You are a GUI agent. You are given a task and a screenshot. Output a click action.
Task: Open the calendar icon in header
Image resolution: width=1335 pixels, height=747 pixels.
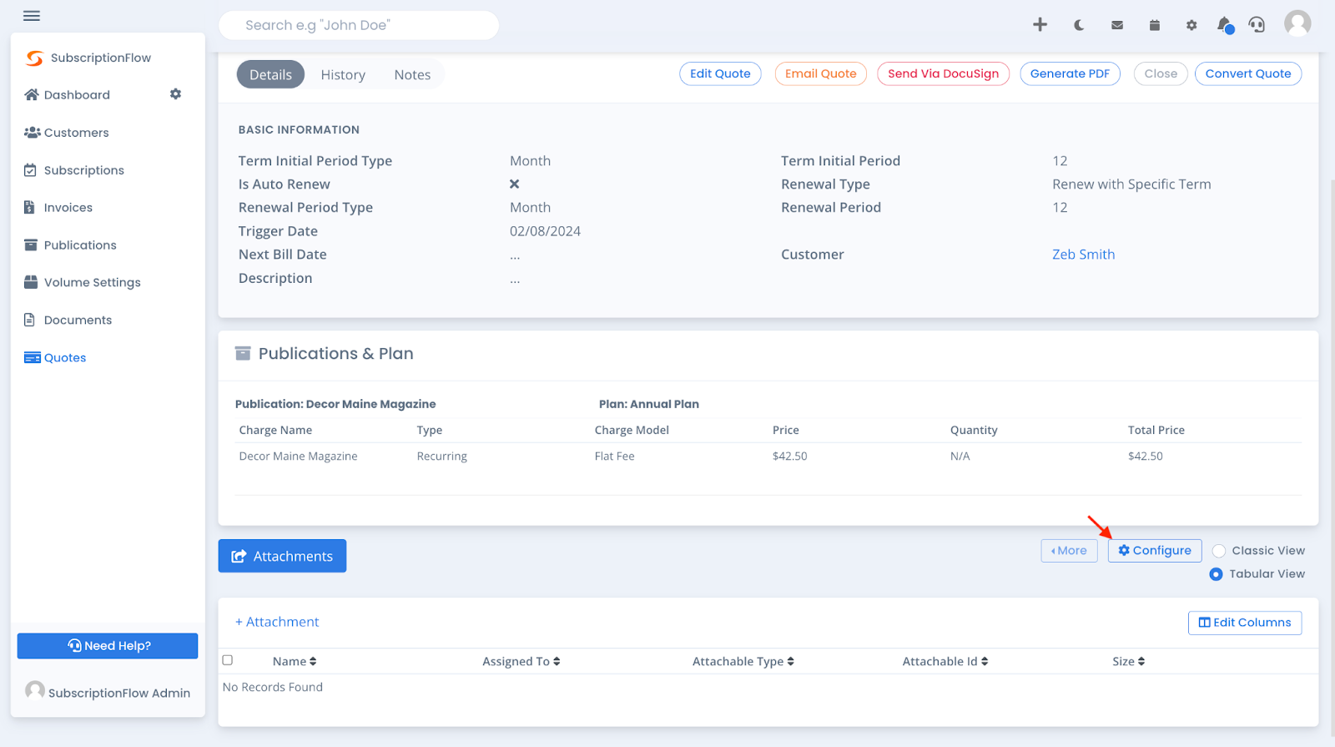coord(1155,25)
